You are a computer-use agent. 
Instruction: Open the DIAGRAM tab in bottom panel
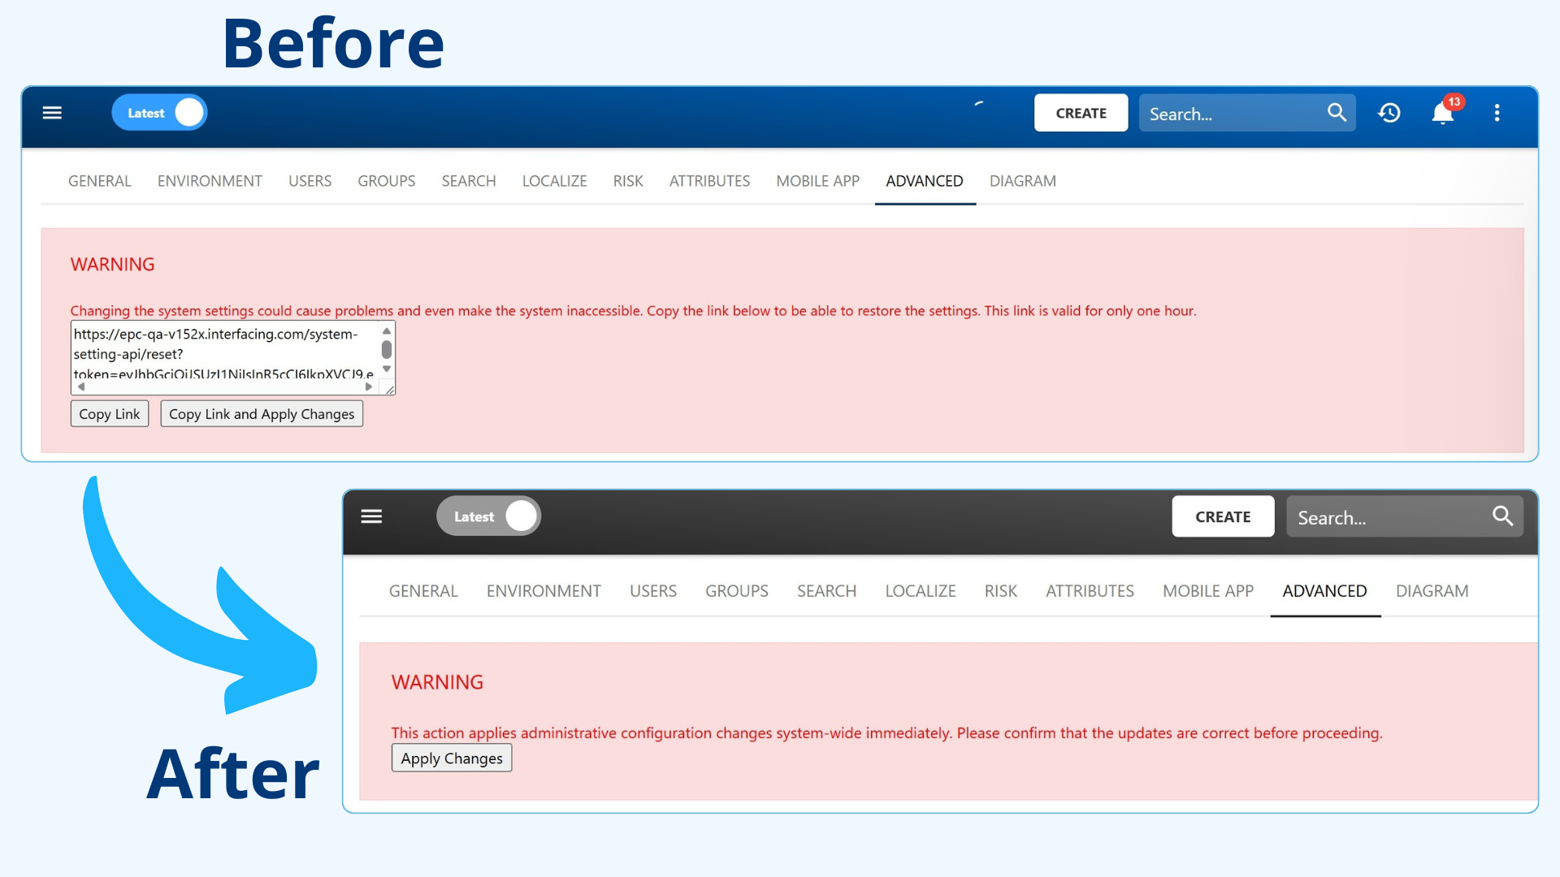point(1432,591)
